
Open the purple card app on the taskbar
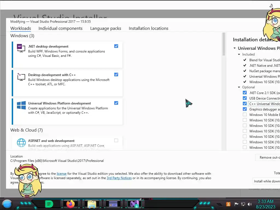pyautogui.click(x=113, y=204)
